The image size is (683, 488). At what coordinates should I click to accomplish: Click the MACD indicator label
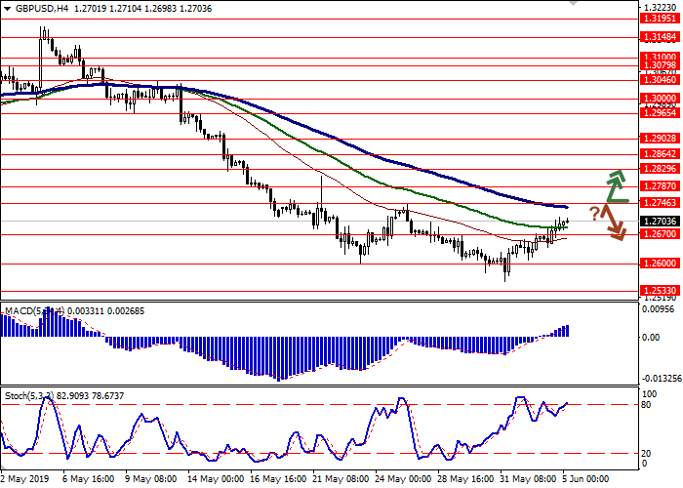click(20, 310)
